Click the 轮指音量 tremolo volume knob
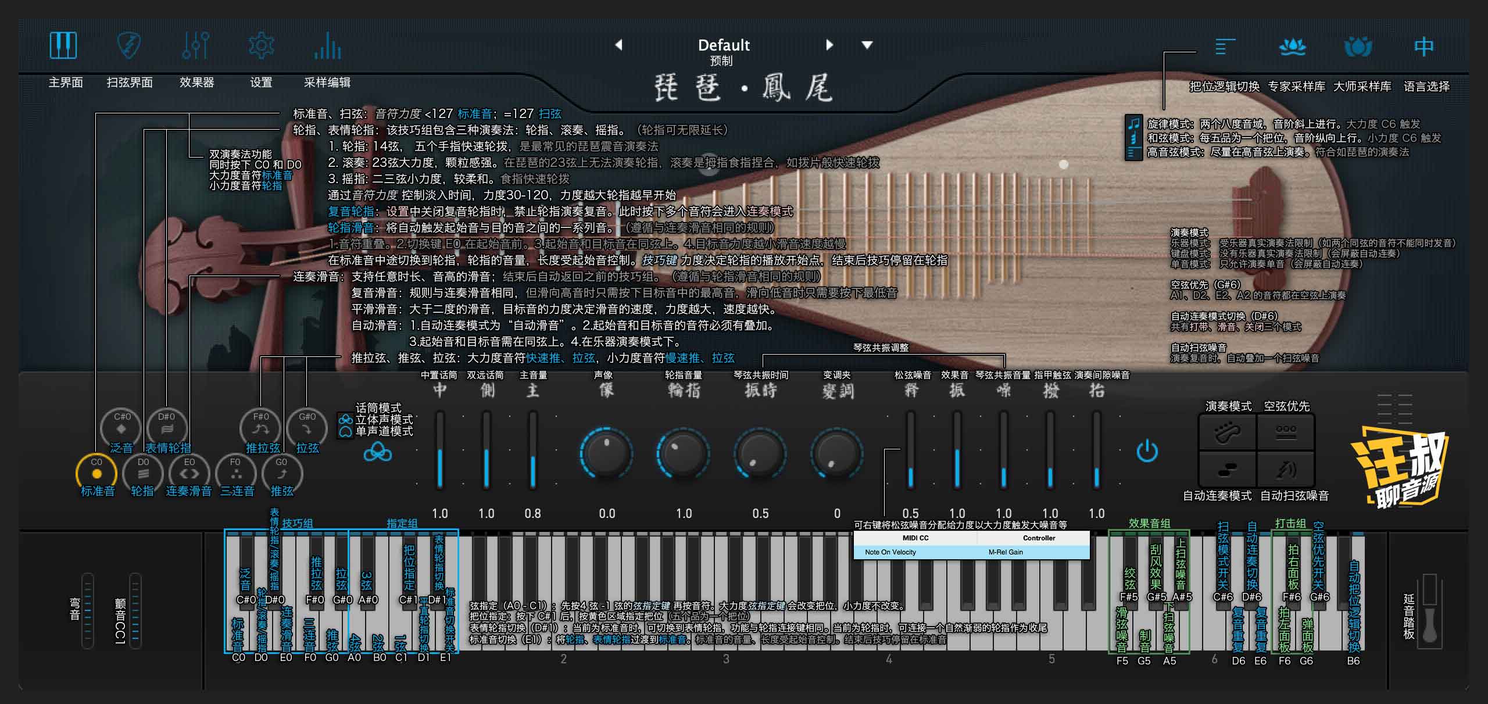 point(684,453)
